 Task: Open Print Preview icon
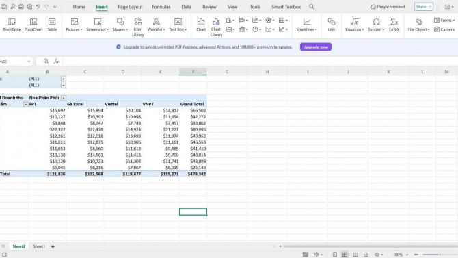[x=29, y=6]
